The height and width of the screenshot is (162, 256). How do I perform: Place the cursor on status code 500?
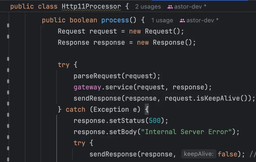(x=155, y=121)
